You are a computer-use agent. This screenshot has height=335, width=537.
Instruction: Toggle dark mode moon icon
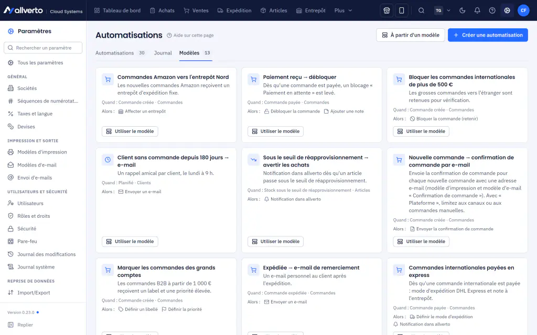(463, 10)
